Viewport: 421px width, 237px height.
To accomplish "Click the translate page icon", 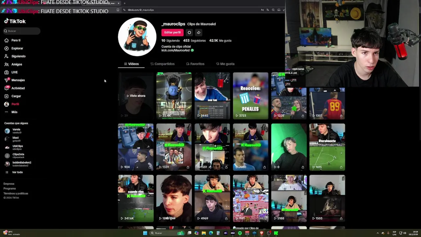I will 268,10.
